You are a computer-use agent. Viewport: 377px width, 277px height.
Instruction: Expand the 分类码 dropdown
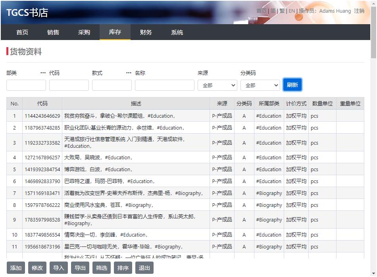[x=260, y=85]
